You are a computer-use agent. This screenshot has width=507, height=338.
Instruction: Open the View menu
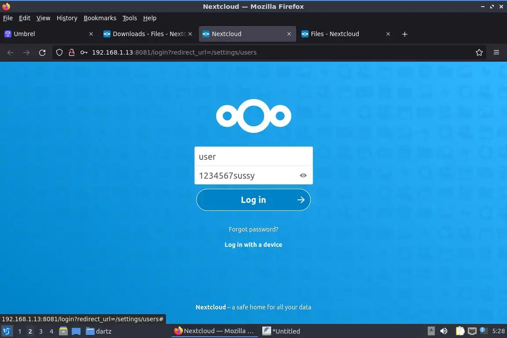pyautogui.click(x=43, y=18)
